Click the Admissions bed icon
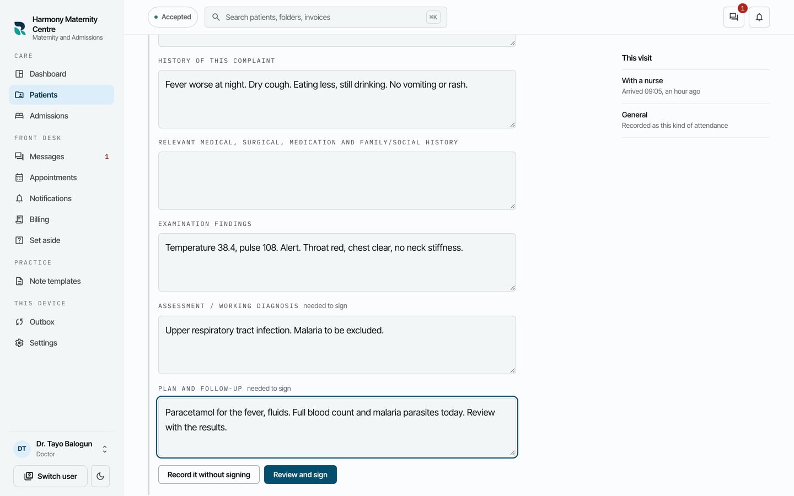Viewport: 794px width, 496px height. (x=19, y=116)
